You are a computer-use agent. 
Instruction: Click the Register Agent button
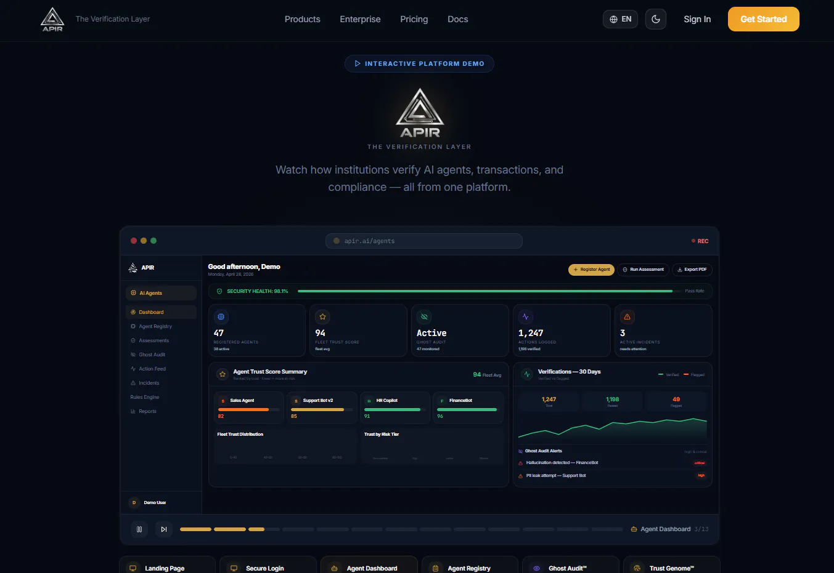[x=591, y=270]
